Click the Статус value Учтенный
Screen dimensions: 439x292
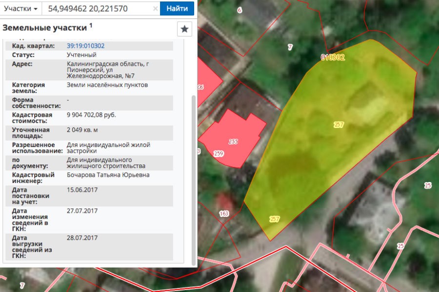pos(81,55)
